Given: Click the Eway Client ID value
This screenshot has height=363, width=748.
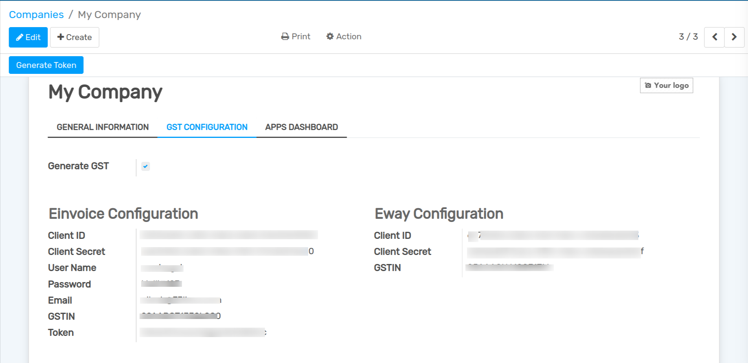Looking at the screenshot, I should point(553,235).
